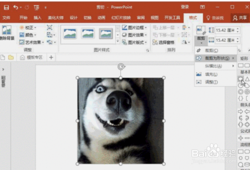Click 下移一层 send backward

(x=166, y=35)
